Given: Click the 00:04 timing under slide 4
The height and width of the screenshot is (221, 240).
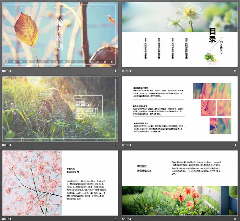Looking at the screenshot, I should (x=127, y=145).
